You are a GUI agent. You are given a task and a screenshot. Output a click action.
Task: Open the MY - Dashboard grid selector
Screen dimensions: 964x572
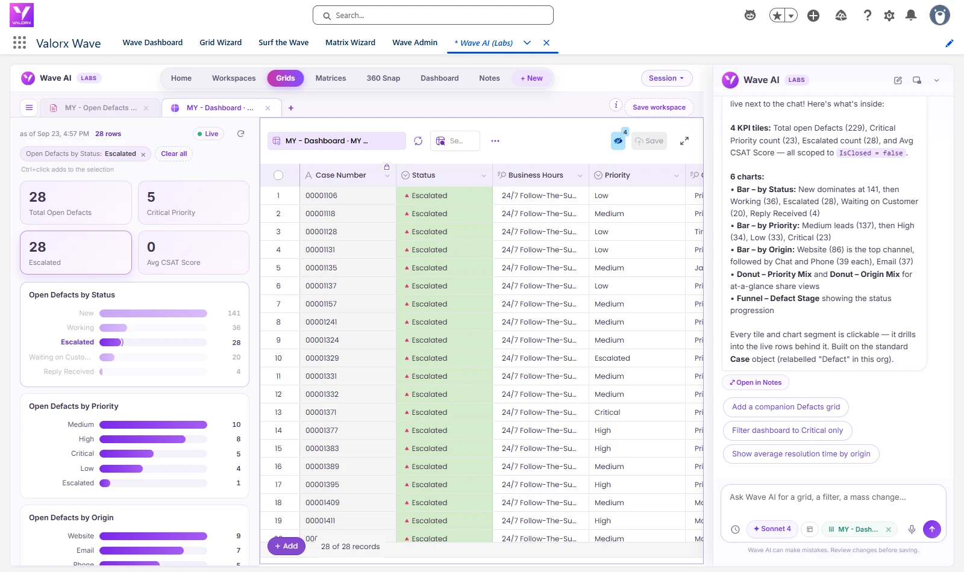[x=337, y=141]
